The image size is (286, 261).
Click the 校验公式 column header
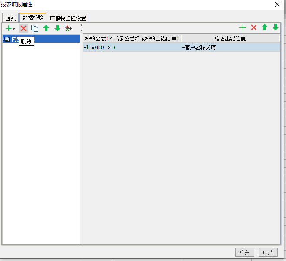[x=132, y=39]
